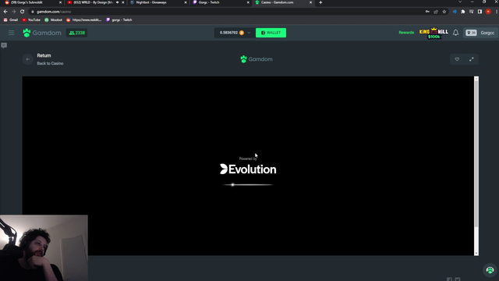Open live support icon at bottom right
This screenshot has height=281, width=499.
[490, 270]
